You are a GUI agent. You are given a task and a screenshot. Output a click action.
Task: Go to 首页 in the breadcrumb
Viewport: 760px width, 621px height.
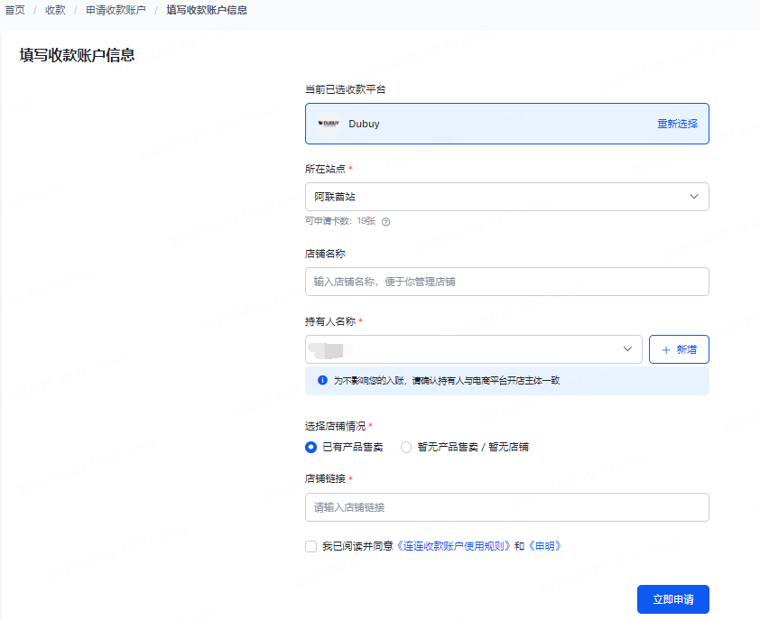tap(15, 10)
